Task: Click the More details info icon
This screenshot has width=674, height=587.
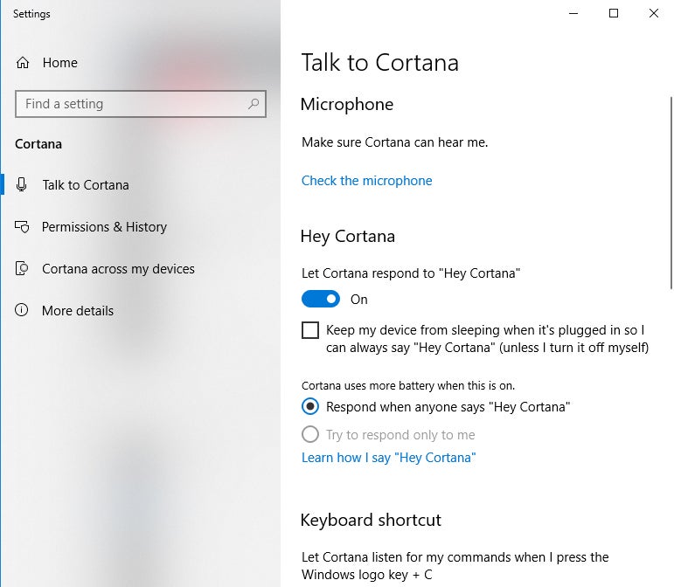Action: click(22, 310)
